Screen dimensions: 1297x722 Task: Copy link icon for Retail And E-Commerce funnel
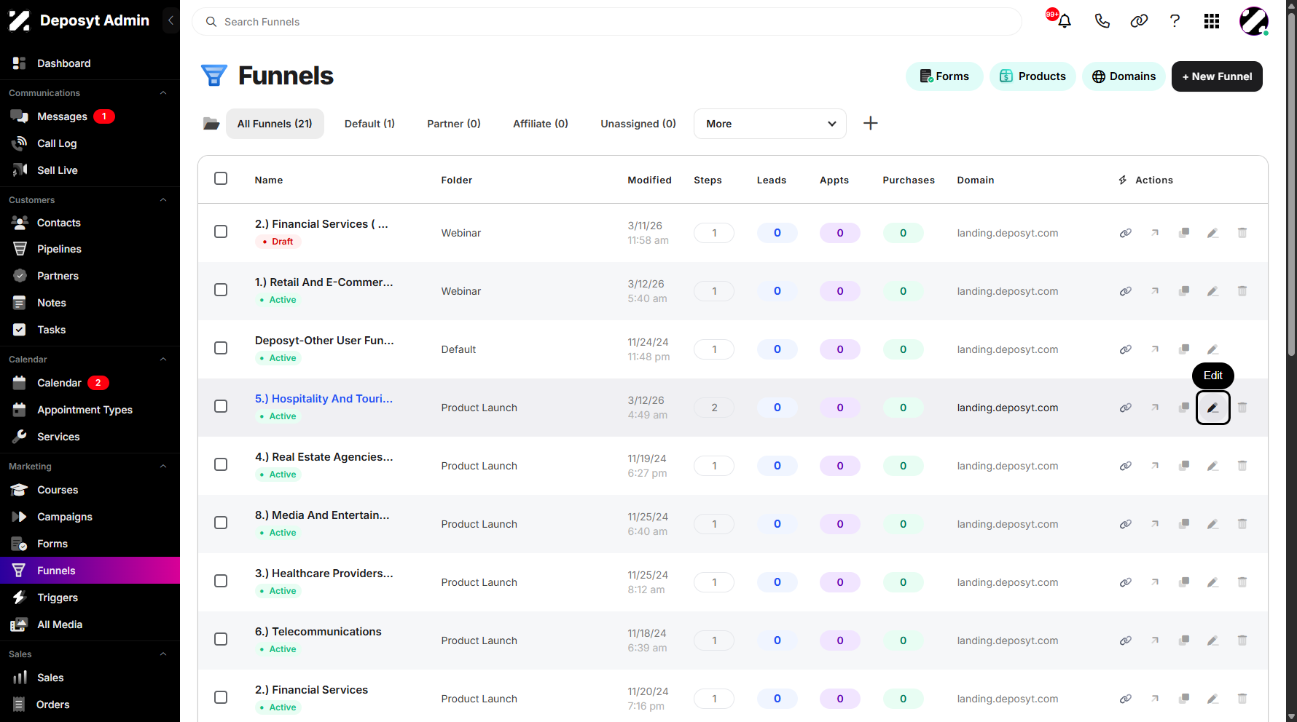[1126, 291]
